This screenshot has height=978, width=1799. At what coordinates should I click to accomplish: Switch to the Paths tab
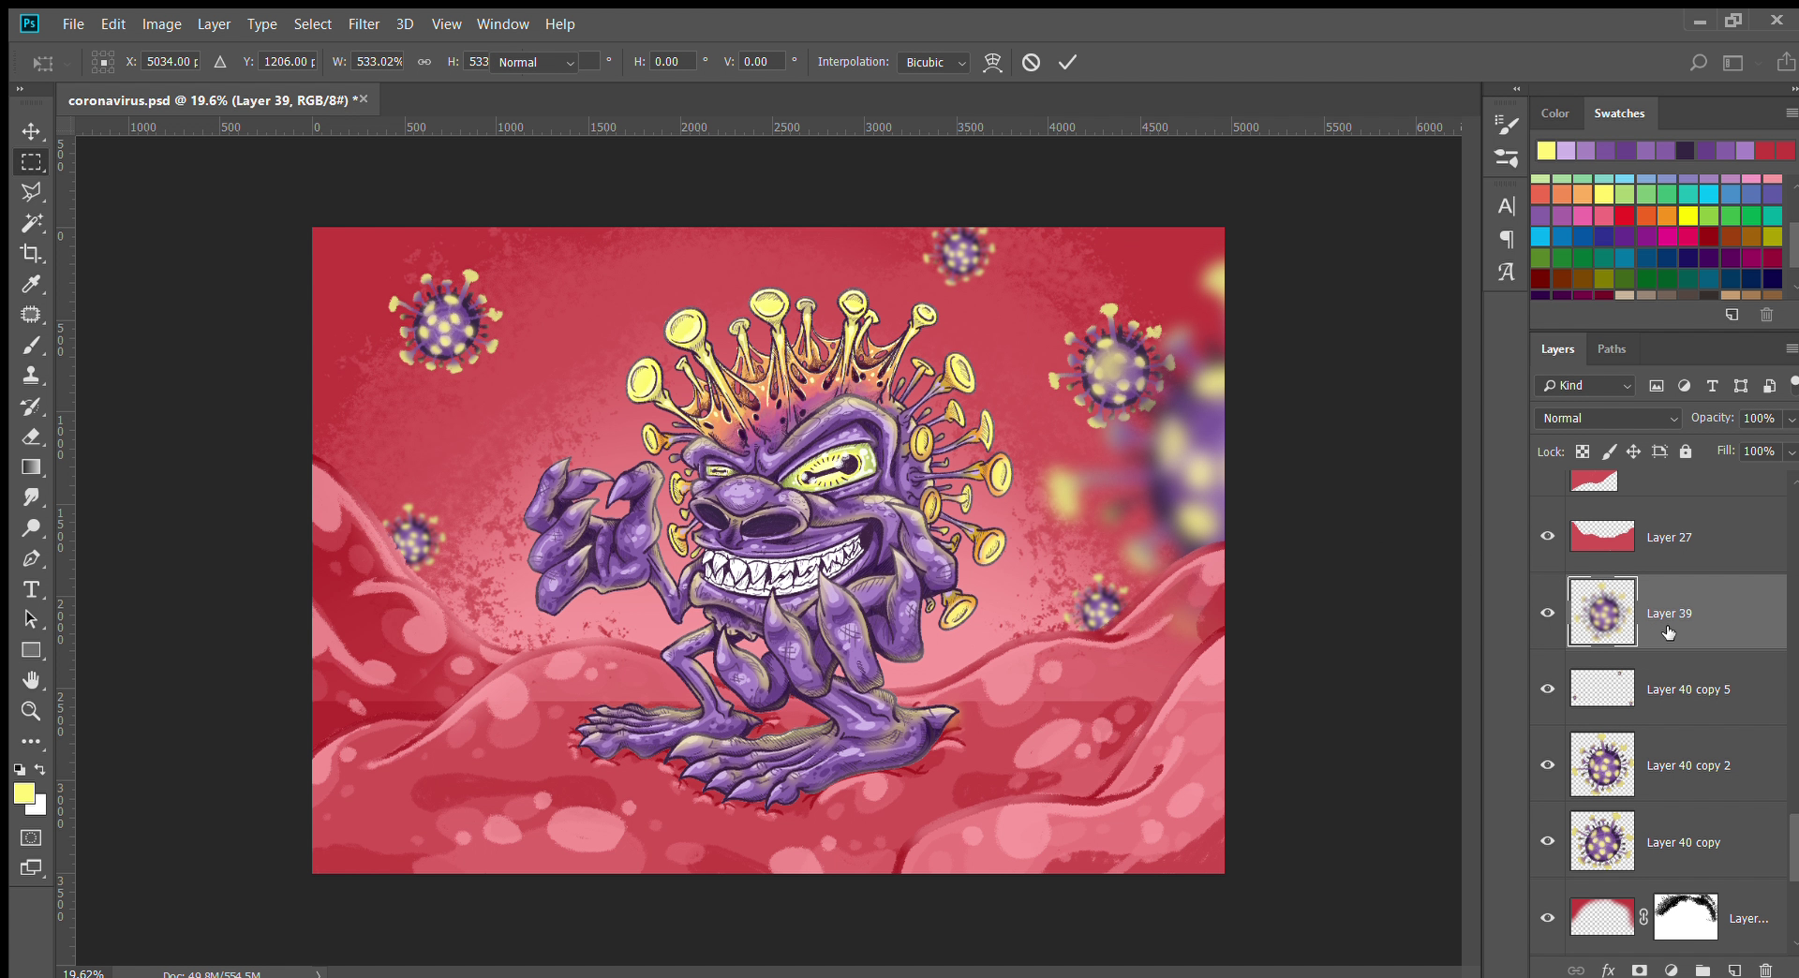[x=1611, y=349]
